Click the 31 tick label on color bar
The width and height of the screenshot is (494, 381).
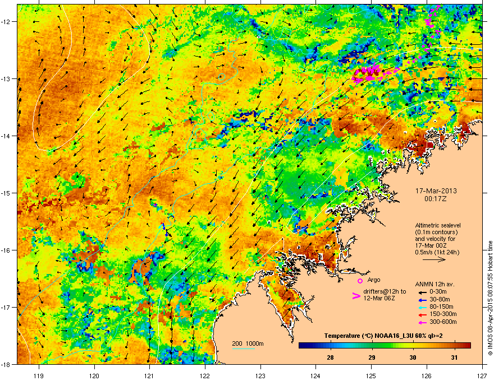(x=454, y=357)
